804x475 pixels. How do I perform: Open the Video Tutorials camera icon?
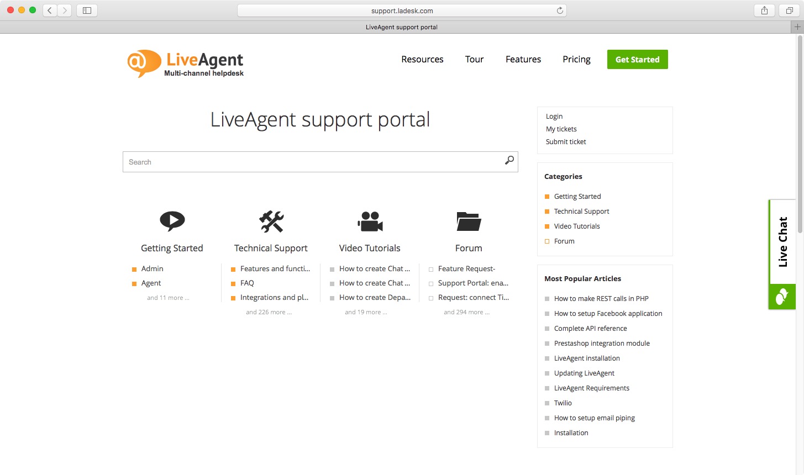click(x=369, y=221)
